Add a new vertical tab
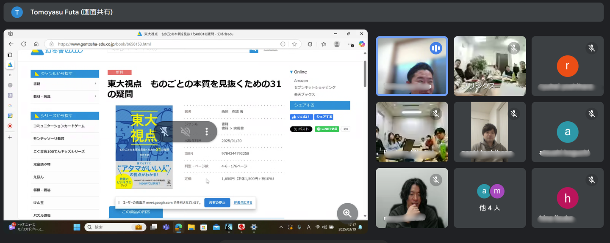This screenshot has width=610, height=243. (10, 137)
